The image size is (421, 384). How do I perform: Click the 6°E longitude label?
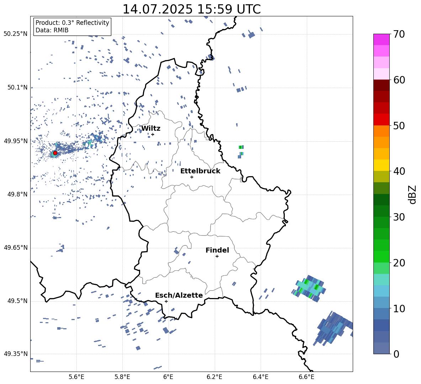pyautogui.click(x=168, y=377)
